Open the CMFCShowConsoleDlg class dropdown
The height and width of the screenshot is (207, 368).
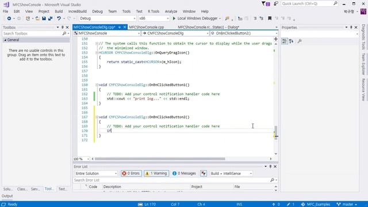click(175, 33)
